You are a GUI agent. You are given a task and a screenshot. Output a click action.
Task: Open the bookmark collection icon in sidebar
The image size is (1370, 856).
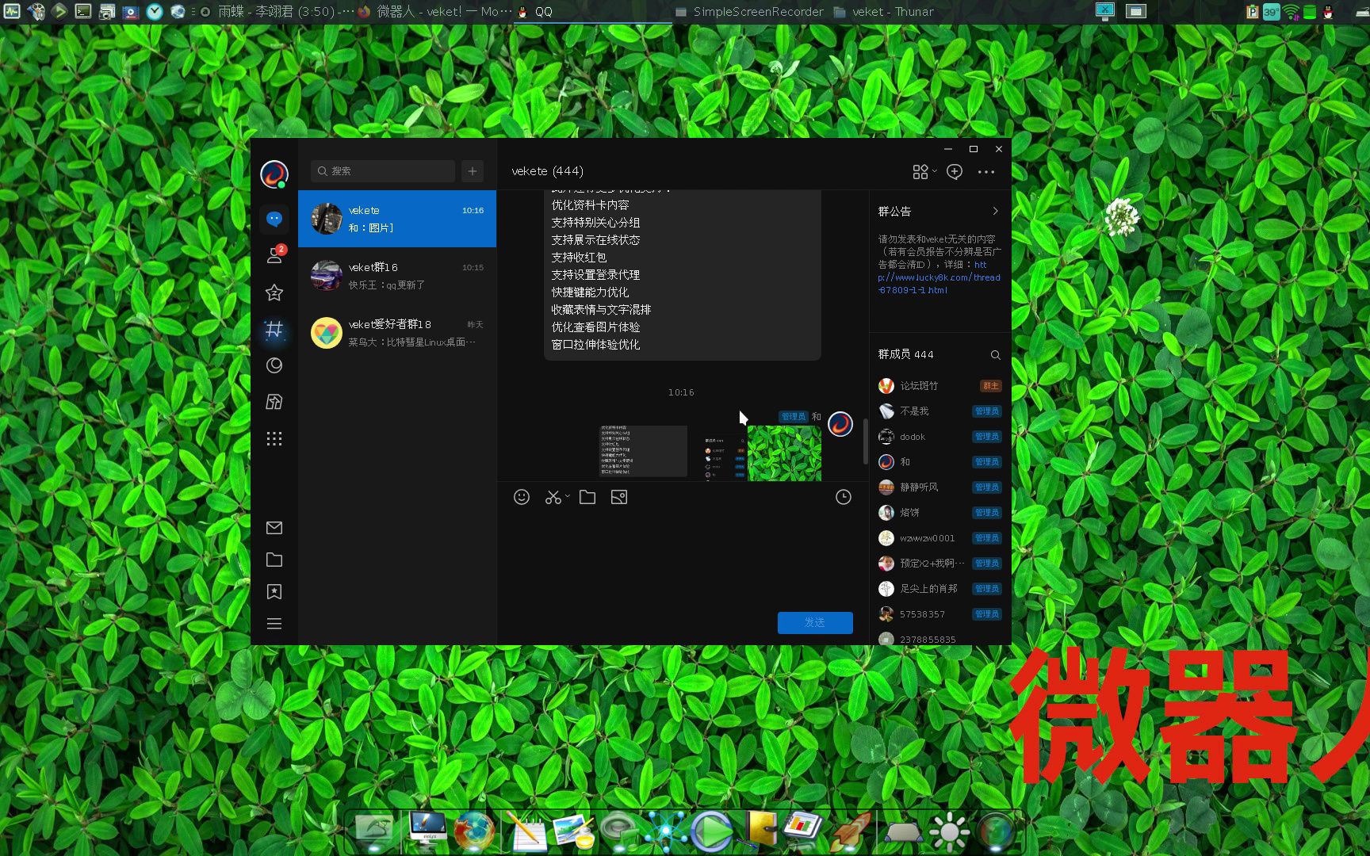[274, 591]
